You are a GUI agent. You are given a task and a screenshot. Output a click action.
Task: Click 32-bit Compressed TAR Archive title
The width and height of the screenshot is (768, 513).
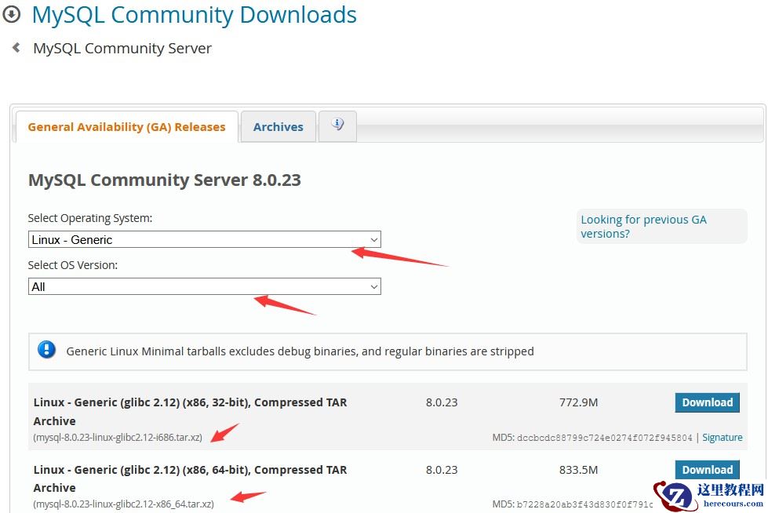190,411
